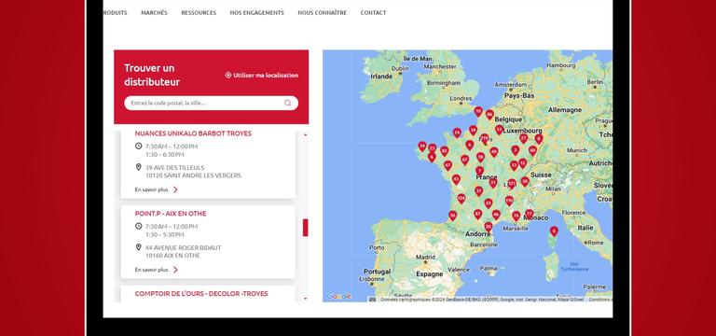716x336 pixels.
Task: Open En savoir plus for Nuances Unikalo Barbot Troyes
Action: coord(152,189)
